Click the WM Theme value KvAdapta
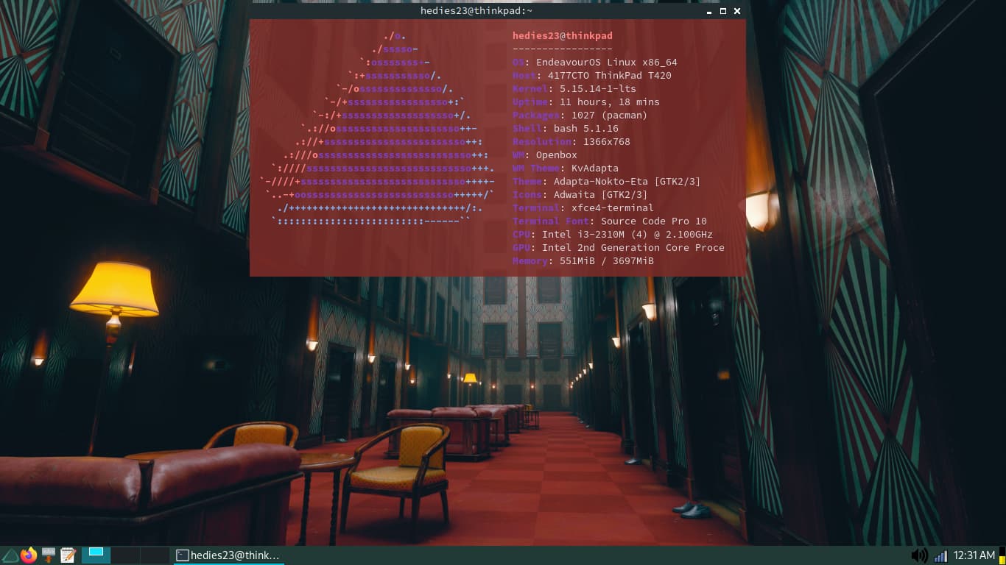 pos(595,168)
